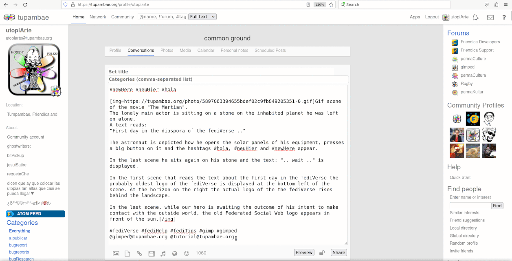Image resolution: width=512 pixels, height=261 pixels.
Task: Click the insert image icon in editor
Action: [x=116, y=253]
